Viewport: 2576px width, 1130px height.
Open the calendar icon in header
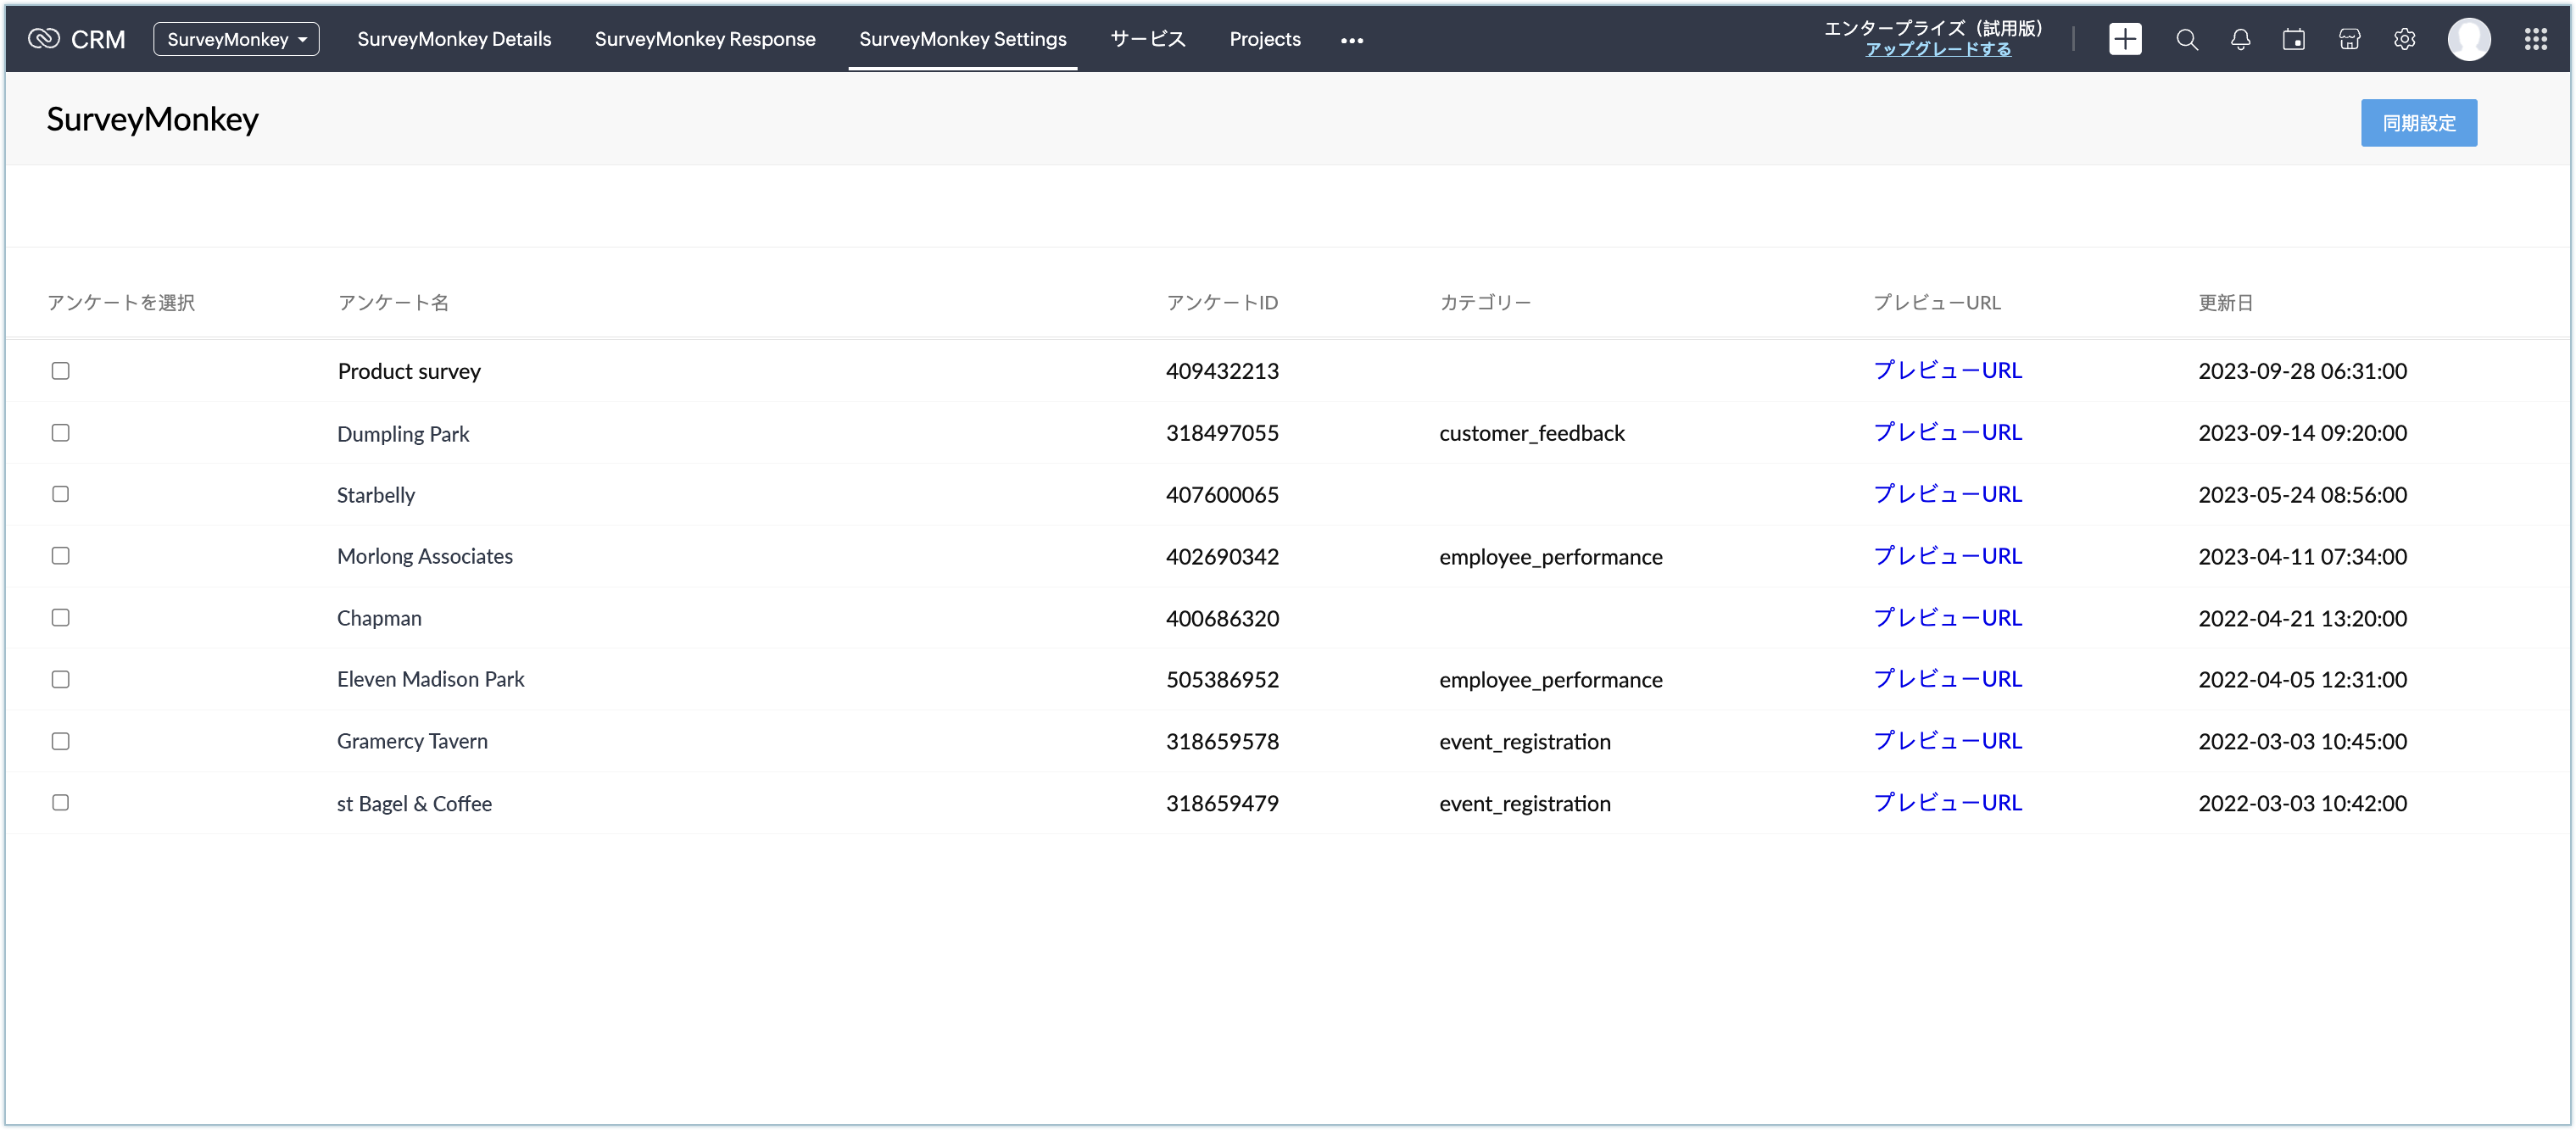pos(2294,39)
